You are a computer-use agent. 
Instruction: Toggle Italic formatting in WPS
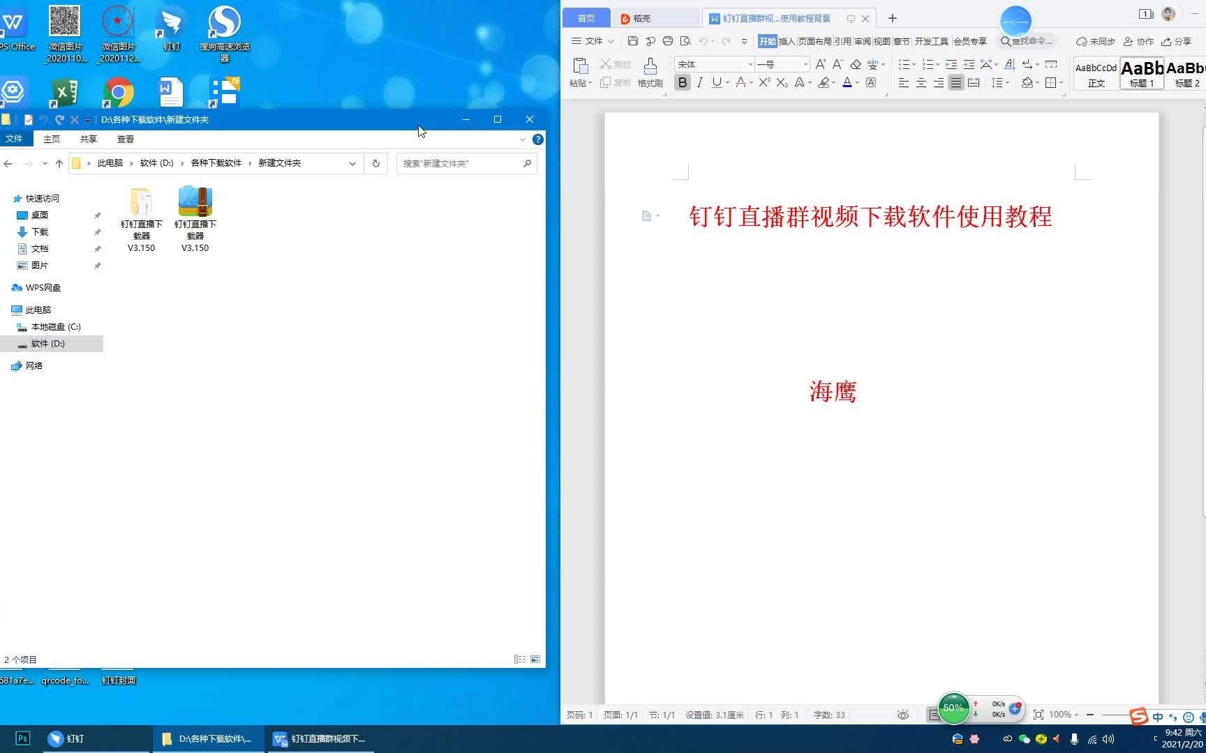699,83
